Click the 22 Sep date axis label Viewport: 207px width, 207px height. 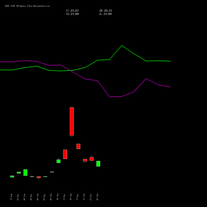pos(97,197)
